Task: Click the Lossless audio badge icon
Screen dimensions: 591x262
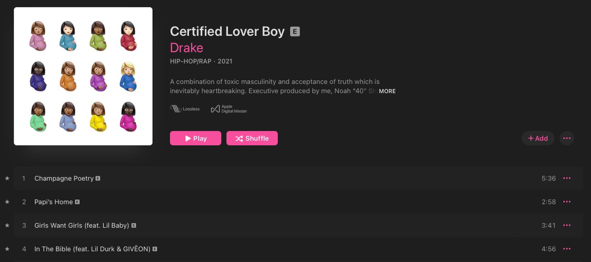Action: [176, 109]
